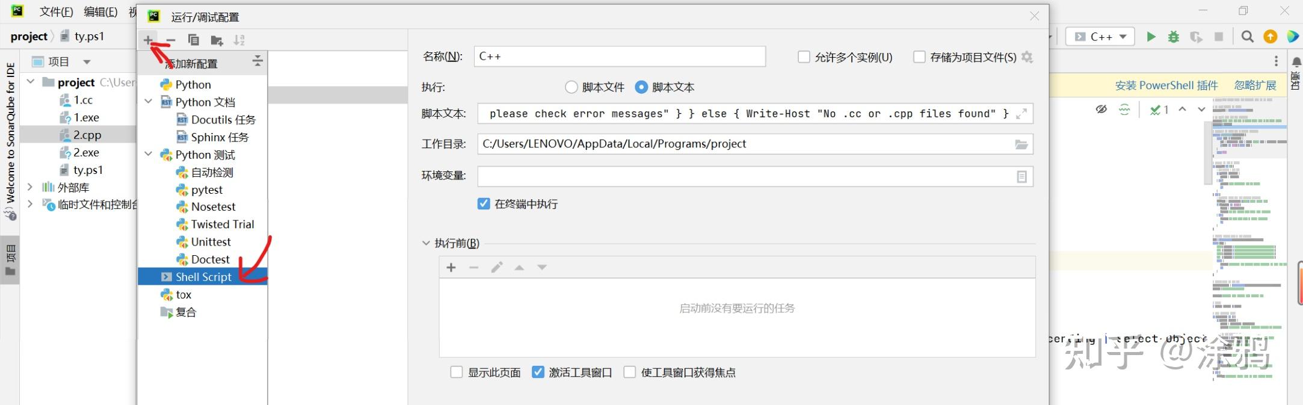
Task: Click the 忽略扩展 link
Action: click(x=1255, y=85)
